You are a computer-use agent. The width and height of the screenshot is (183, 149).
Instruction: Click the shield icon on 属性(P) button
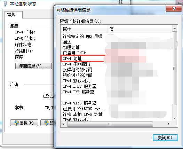[x=16, y=123]
